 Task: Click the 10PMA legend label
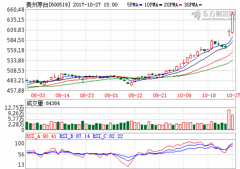tap(151, 5)
